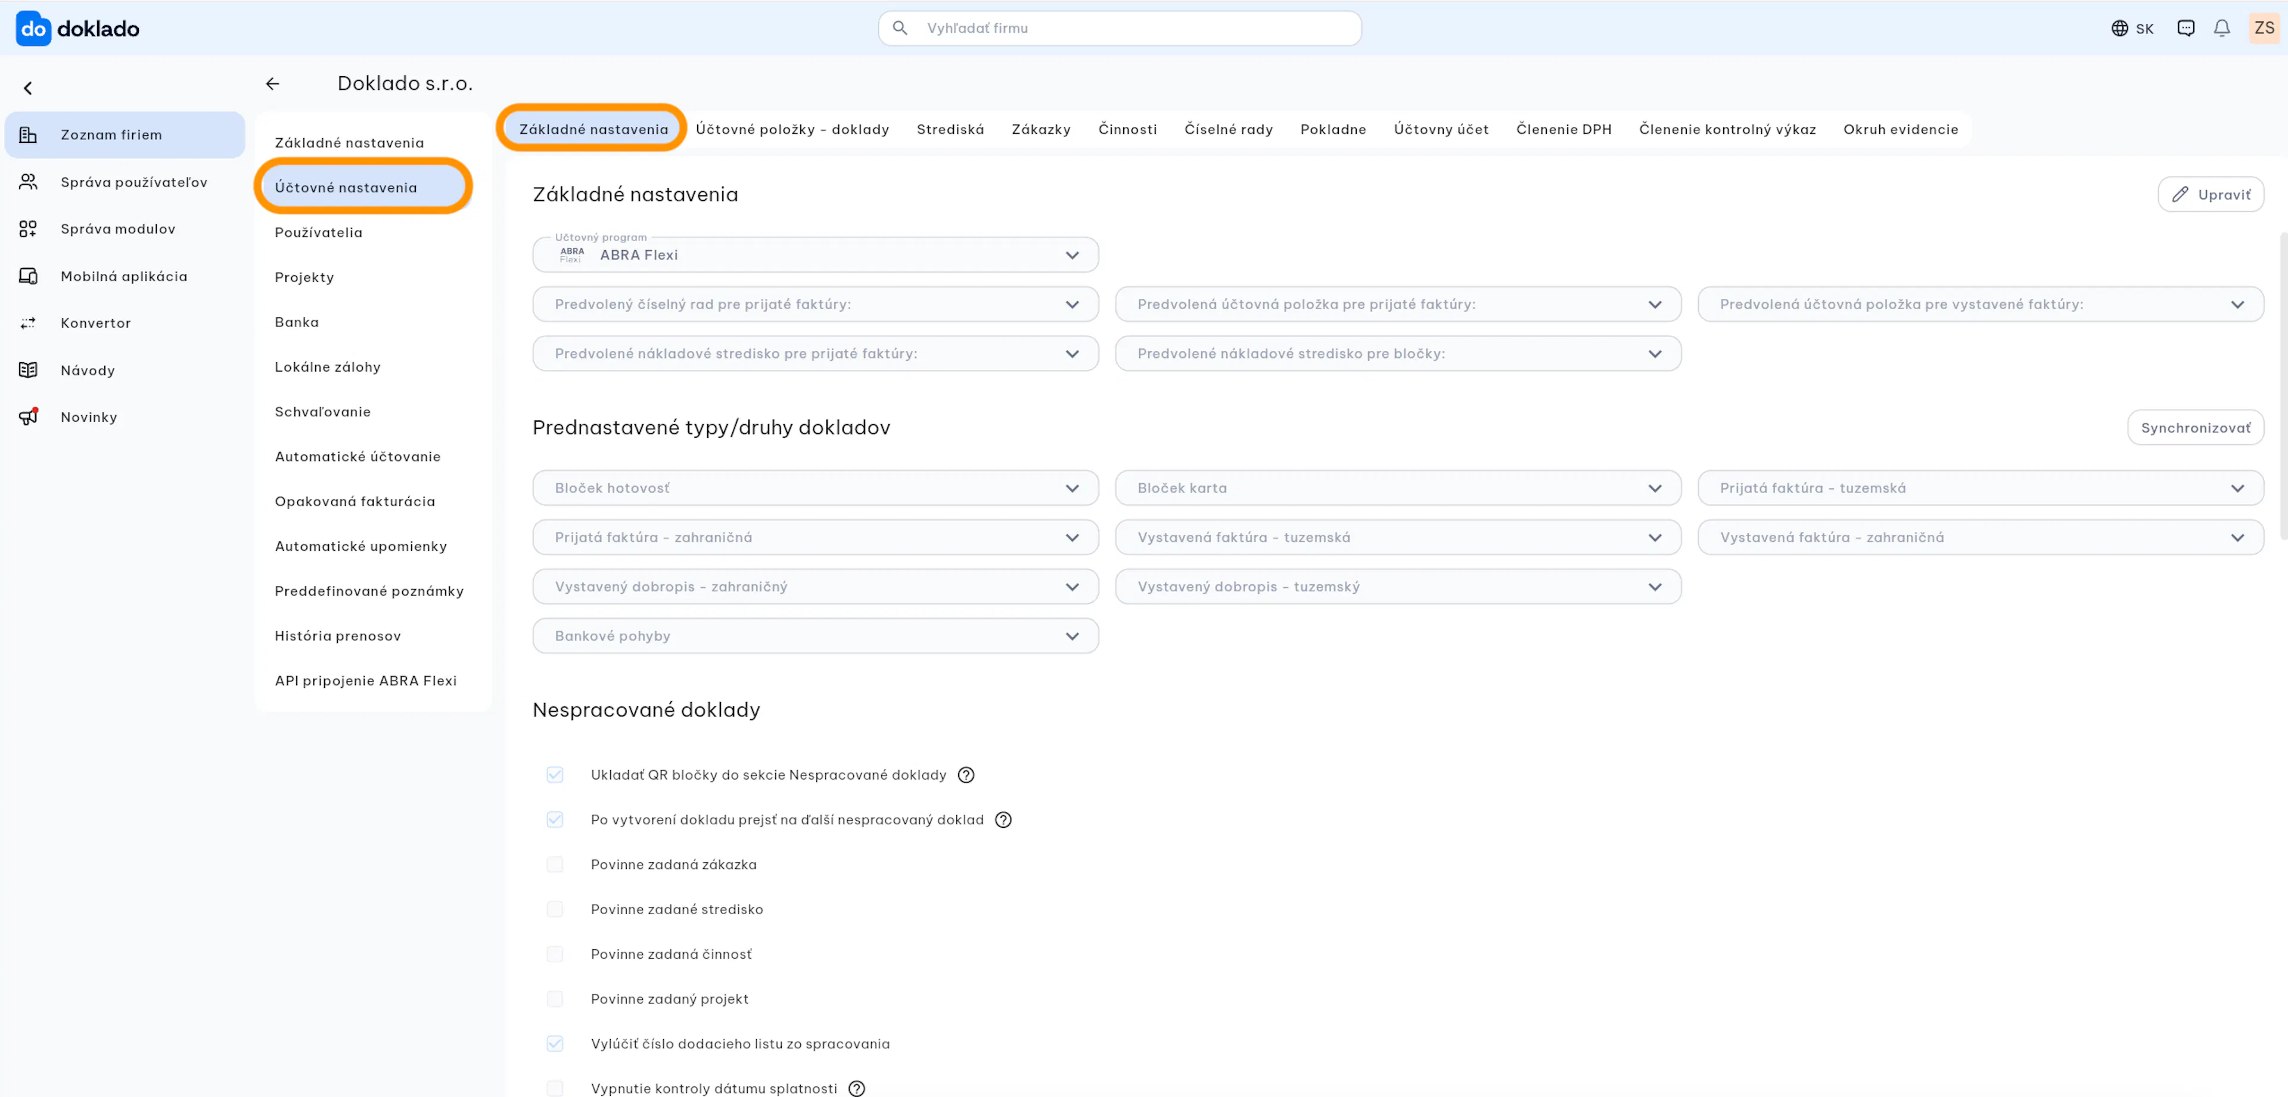
Task: Focus the Vyhľadať firmu search field
Action: [x=1119, y=29]
